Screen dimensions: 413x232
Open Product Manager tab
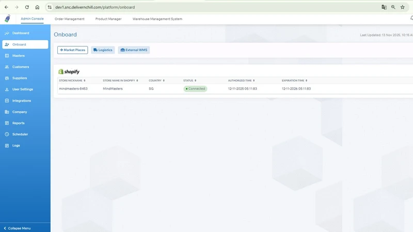click(x=108, y=19)
